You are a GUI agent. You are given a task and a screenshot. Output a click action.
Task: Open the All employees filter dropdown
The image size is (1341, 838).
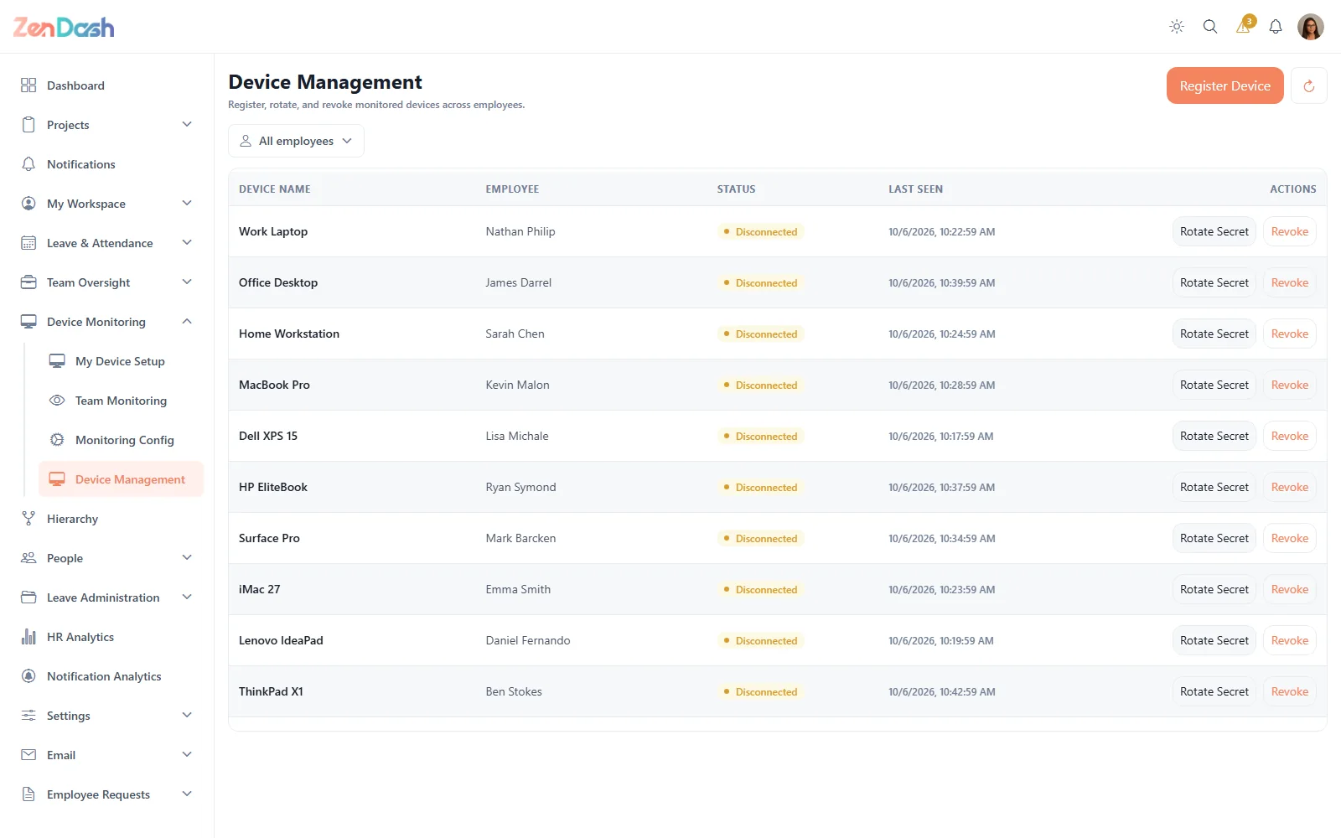(x=296, y=141)
